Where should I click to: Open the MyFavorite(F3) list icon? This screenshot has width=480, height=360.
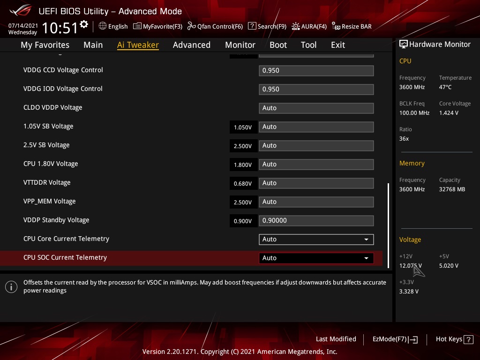pos(137,26)
